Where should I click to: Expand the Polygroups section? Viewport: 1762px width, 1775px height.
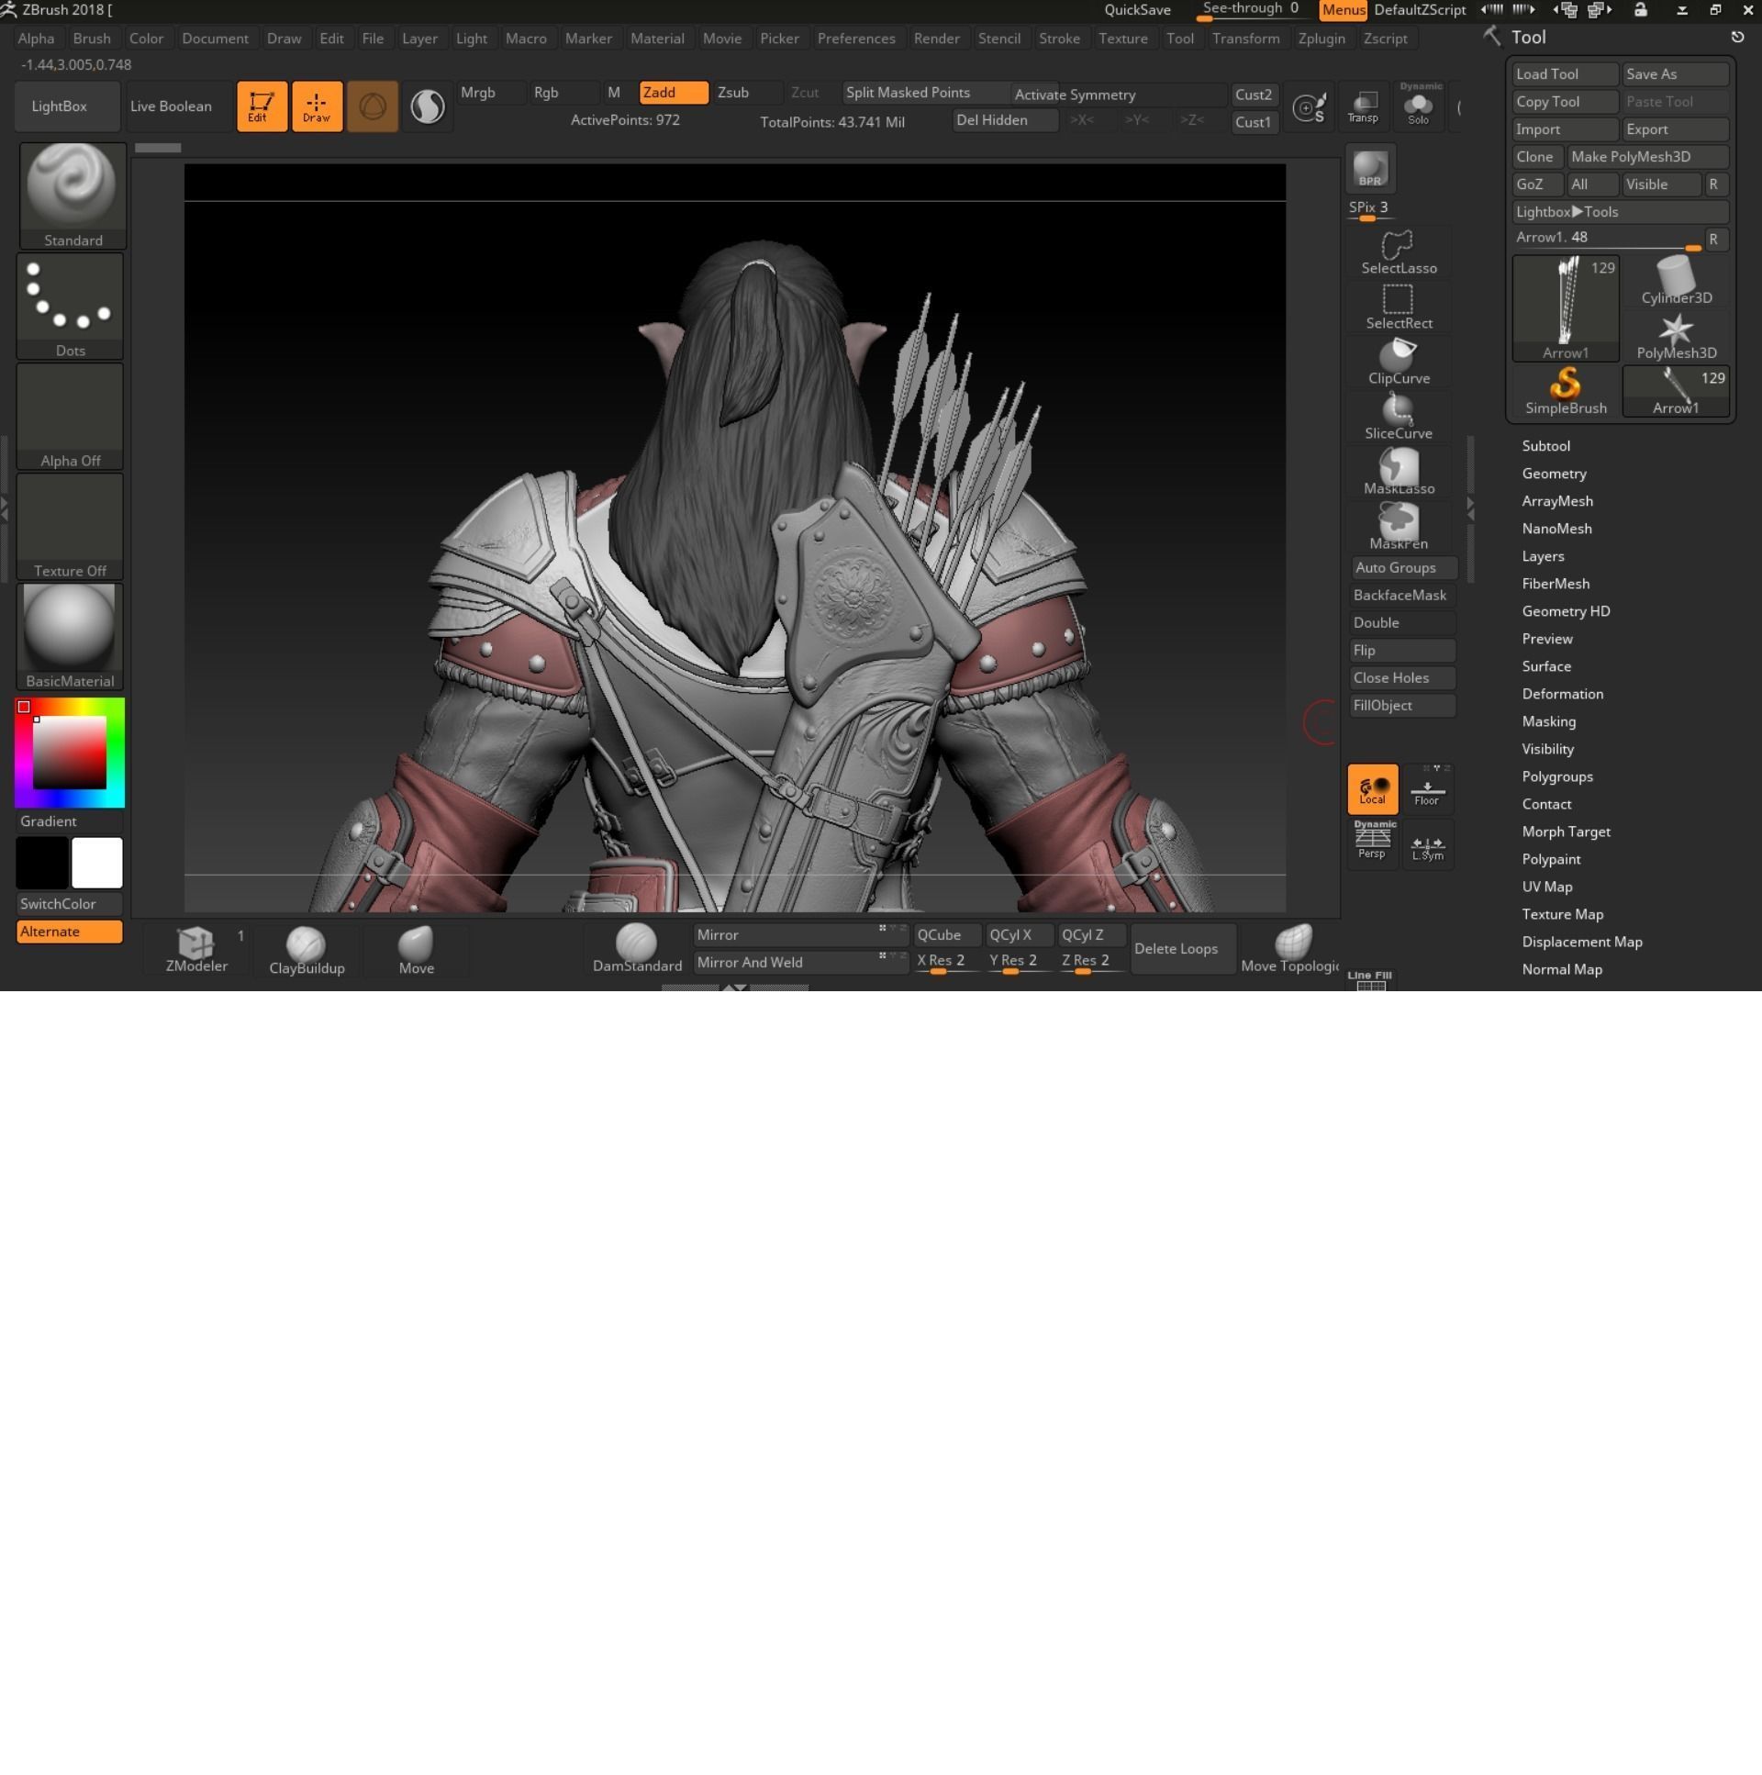tap(1557, 776)
